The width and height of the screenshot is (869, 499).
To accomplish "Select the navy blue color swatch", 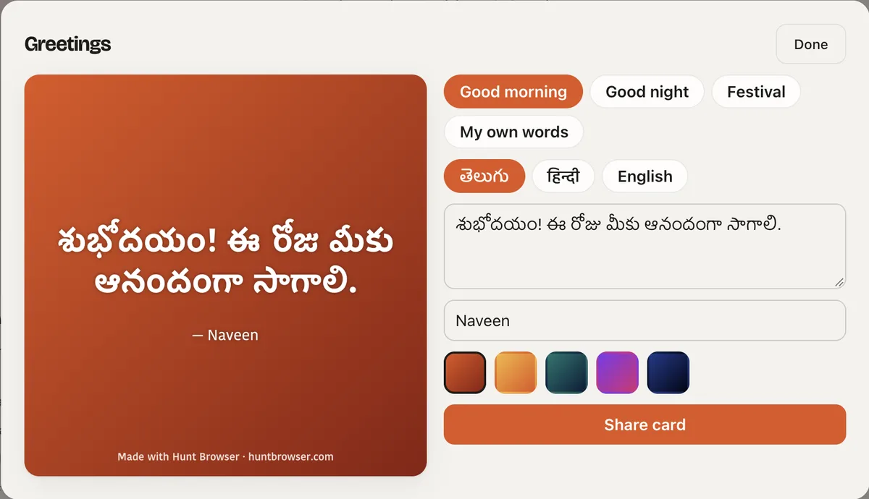I will tap(668, 372).
